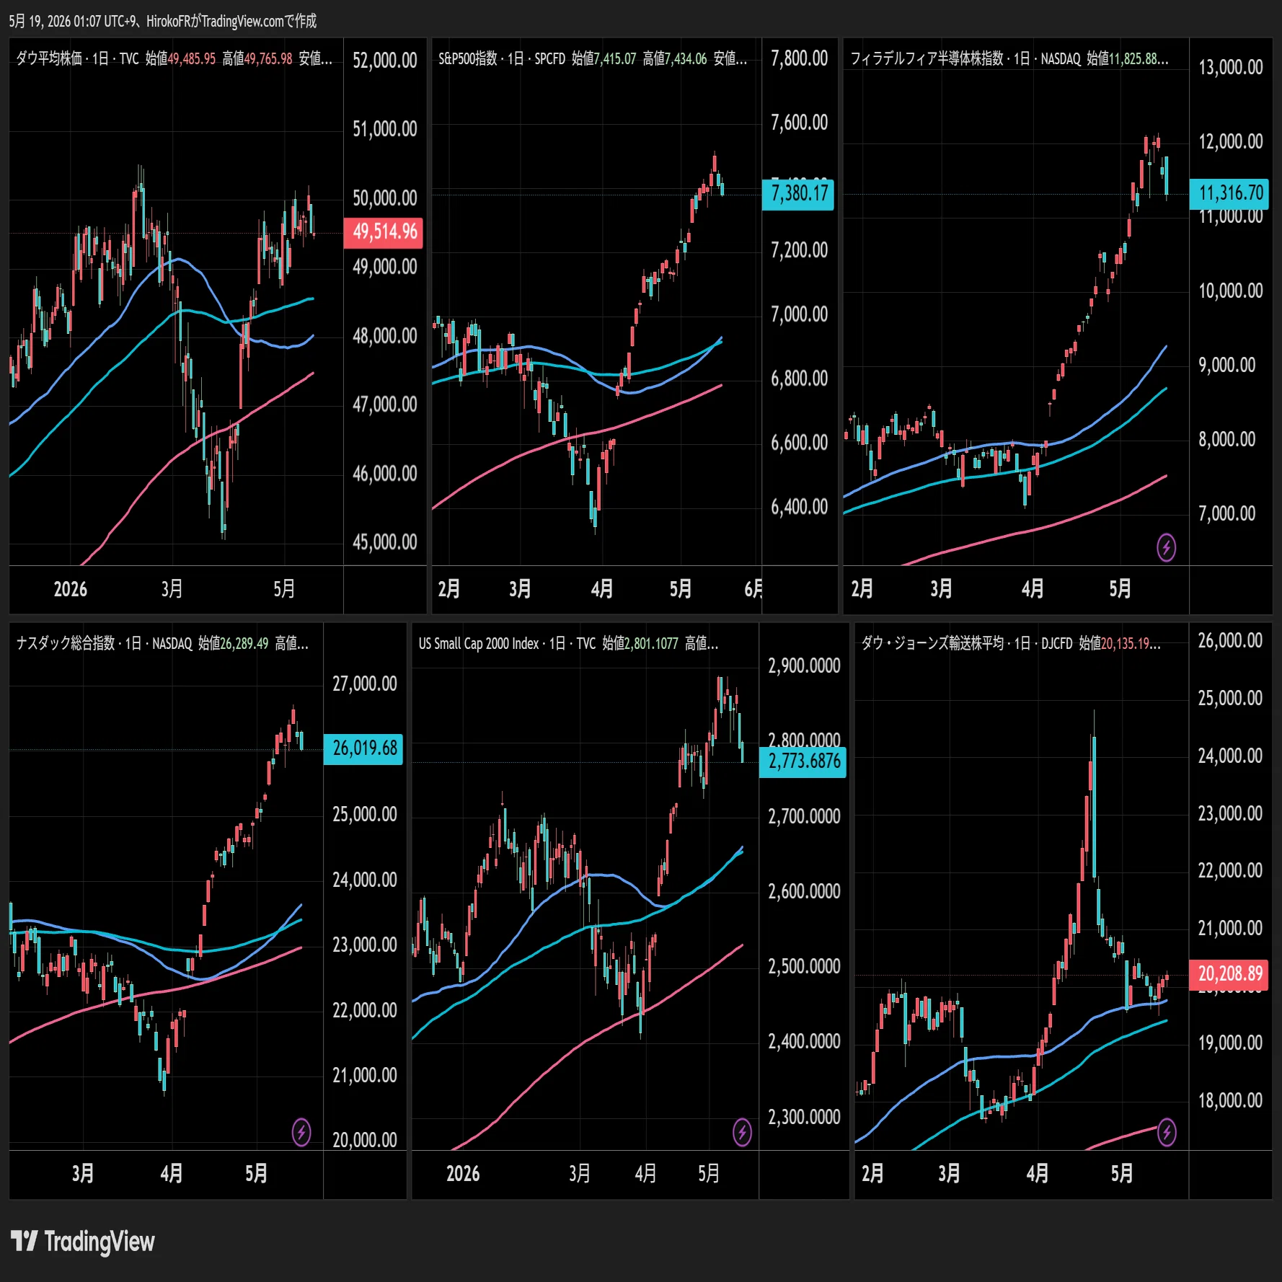Open the ナスダック総合指数 chart title
Screen dimensions: 1282x1282
66,643
